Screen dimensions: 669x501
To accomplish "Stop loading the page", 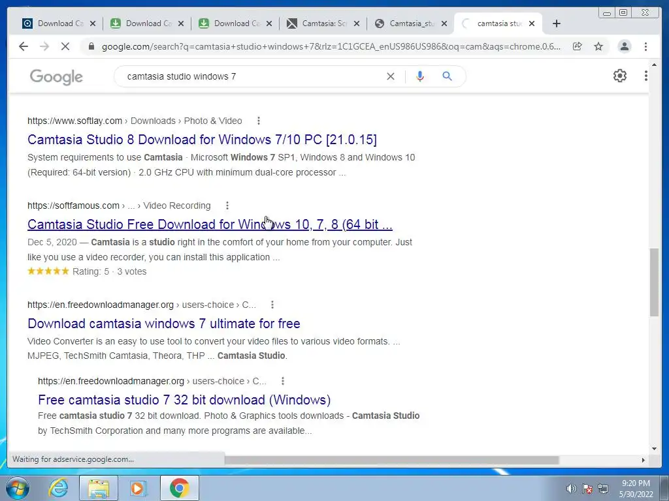I will [x=65, y=46].
